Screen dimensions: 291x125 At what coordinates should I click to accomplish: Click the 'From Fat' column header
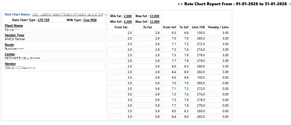pyautogui.click(x=121, y=27)
